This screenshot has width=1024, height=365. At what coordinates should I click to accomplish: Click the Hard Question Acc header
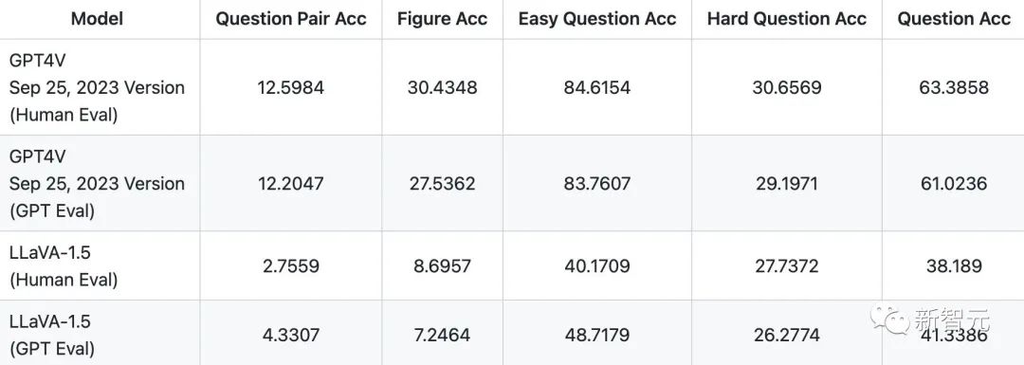coord(787,19)
